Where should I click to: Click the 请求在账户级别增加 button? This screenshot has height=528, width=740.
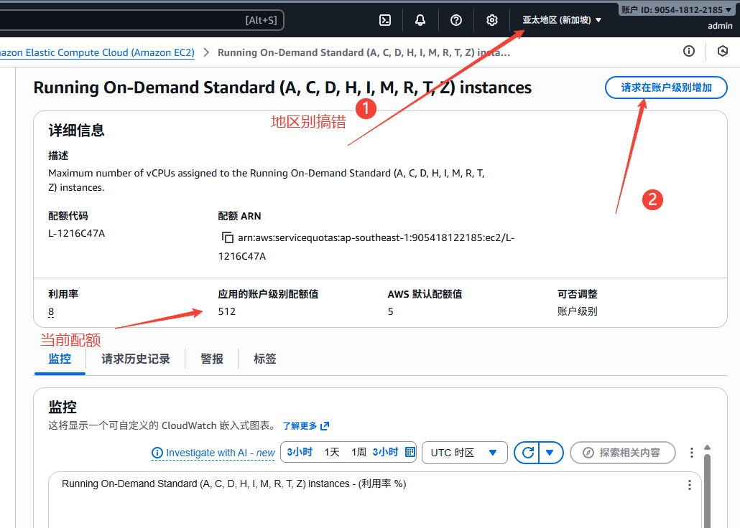click(666, 88)
